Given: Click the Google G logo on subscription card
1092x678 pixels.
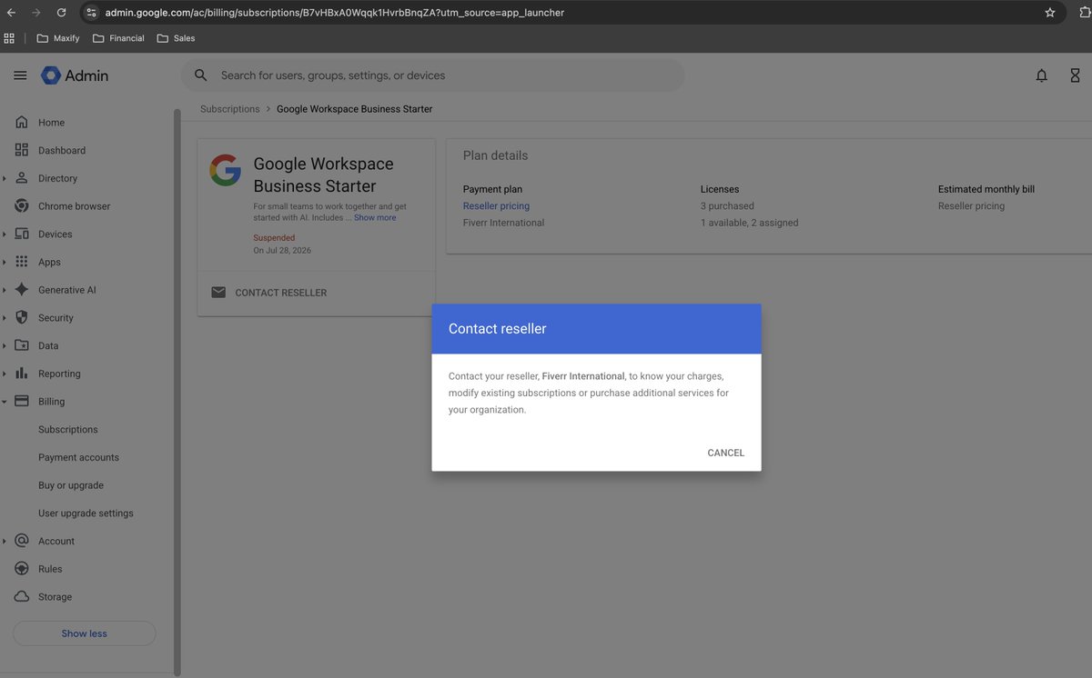Looking at the screenshot, I should 226,170.
